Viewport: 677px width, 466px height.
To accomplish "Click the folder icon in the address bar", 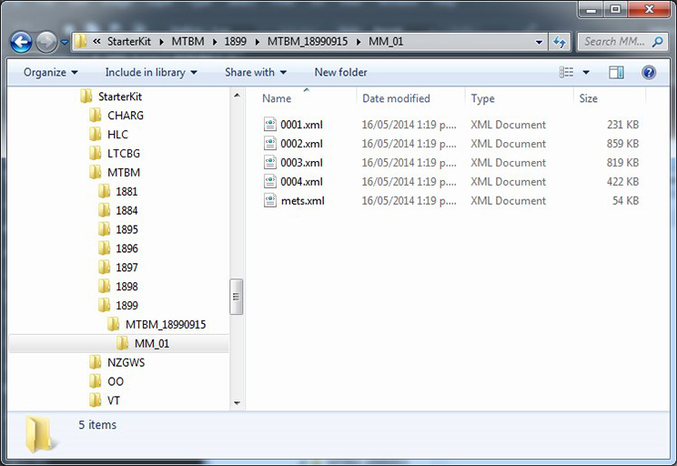I will 80,42.
